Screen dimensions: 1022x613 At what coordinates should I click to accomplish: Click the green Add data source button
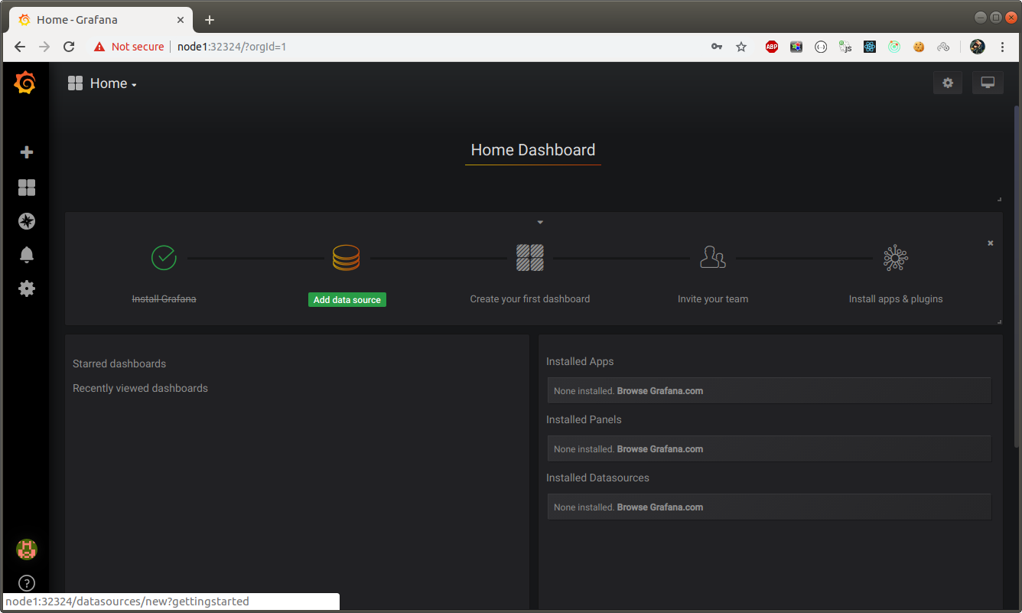pos(347,300)
